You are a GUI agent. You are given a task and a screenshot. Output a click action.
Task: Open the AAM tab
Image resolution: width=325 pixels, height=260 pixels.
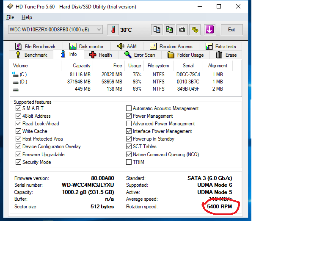pyautogui.click(x=127, y=46)
